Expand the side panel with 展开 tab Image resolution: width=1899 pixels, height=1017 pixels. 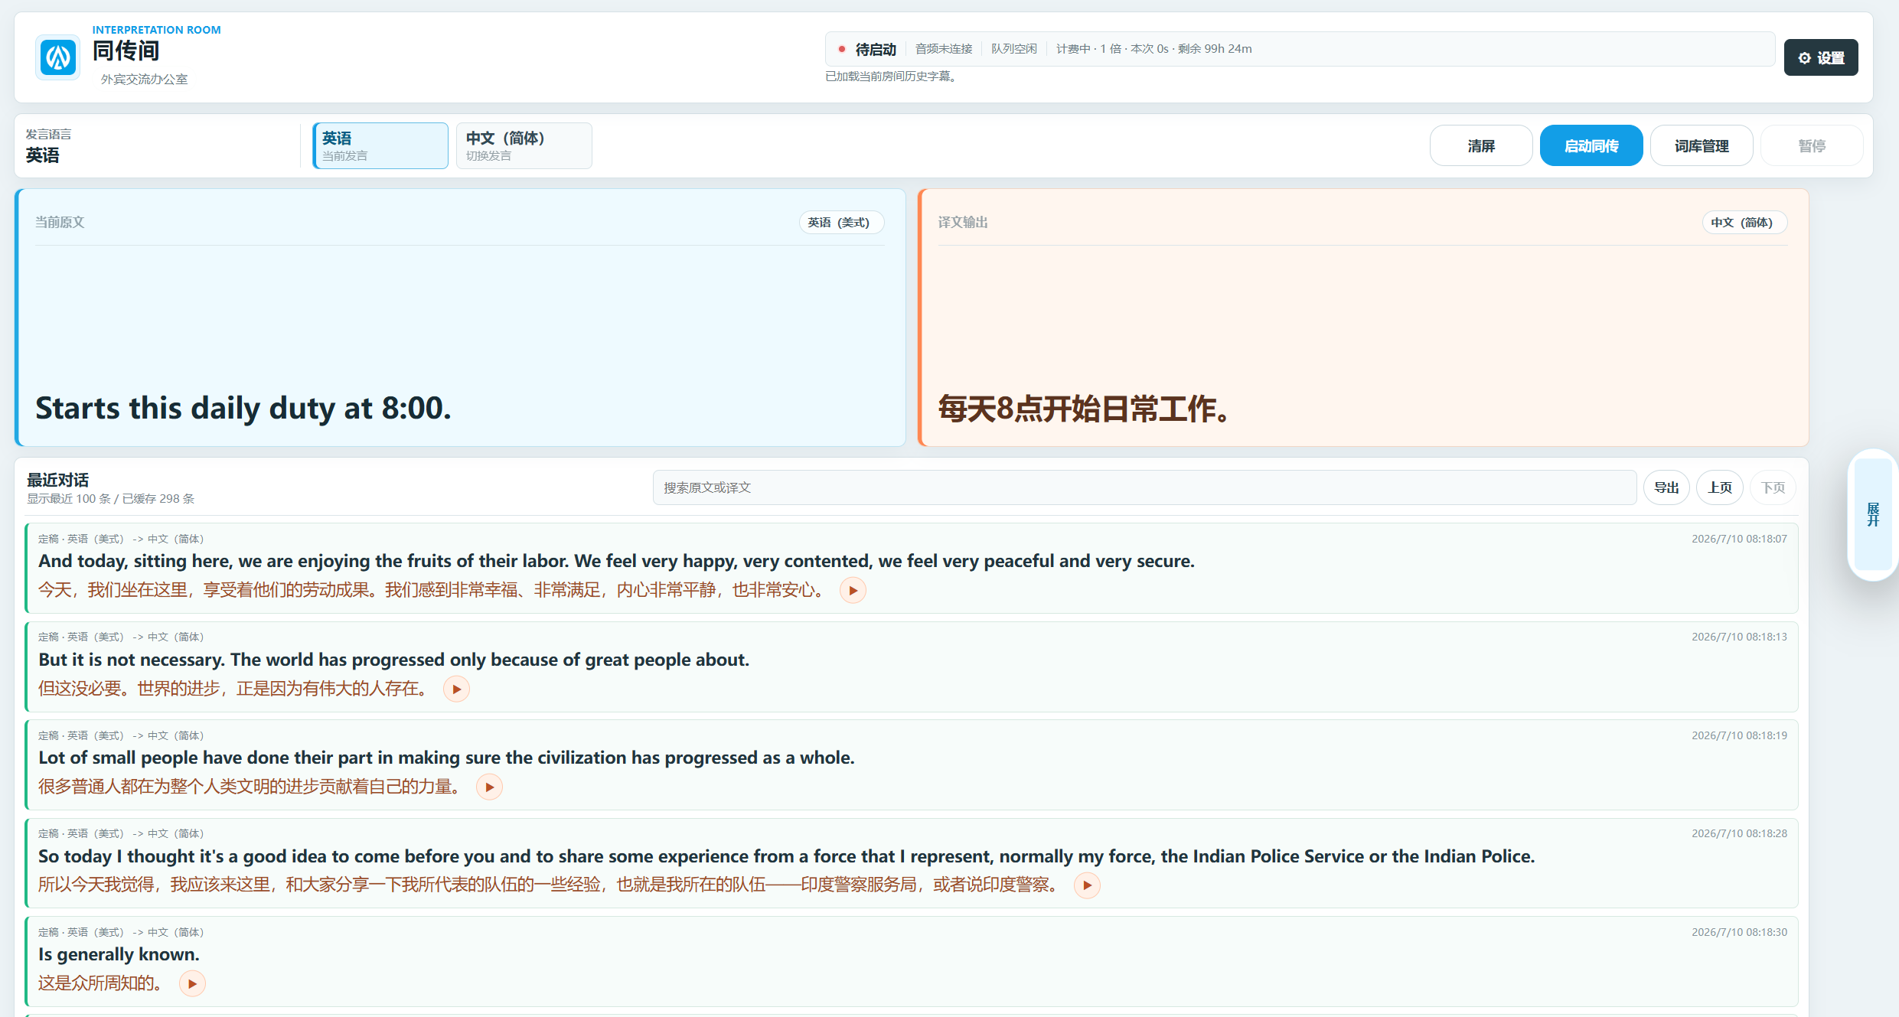click(x=1872, y=514)
